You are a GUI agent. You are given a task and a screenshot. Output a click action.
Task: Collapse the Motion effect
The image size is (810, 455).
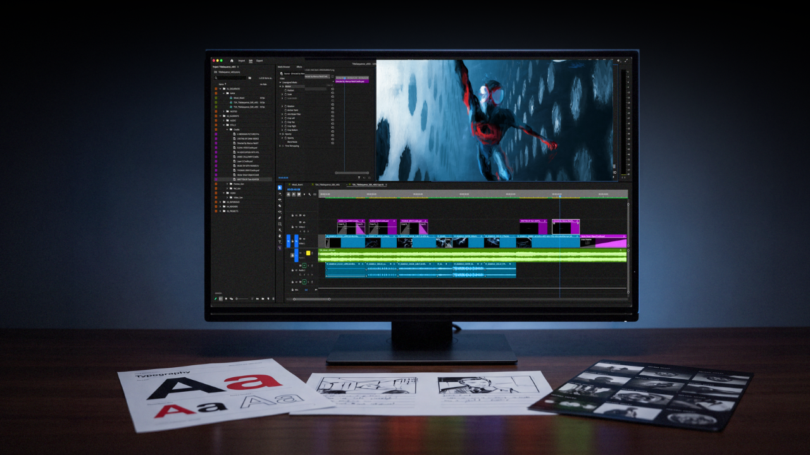280,87
